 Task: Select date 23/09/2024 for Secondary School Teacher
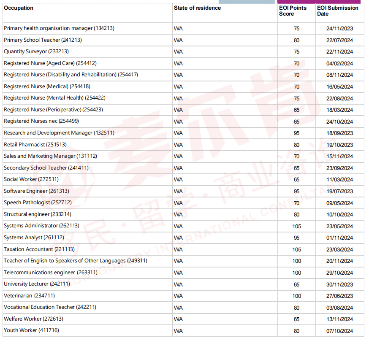(339, 168)
